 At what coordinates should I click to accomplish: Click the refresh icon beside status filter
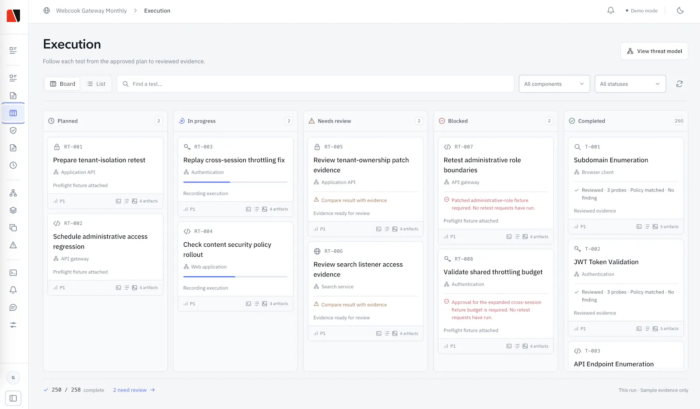[x=679, y=84]
